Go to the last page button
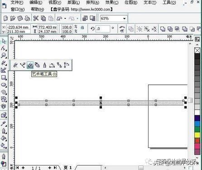This screenshot has height=170, width=202. pos(55,168)
